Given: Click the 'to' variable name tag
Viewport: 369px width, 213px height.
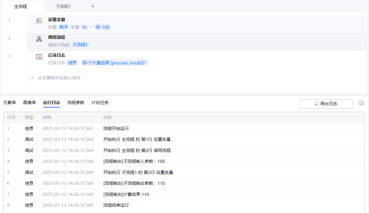Looking at the screenshot, I should (84, 27).
